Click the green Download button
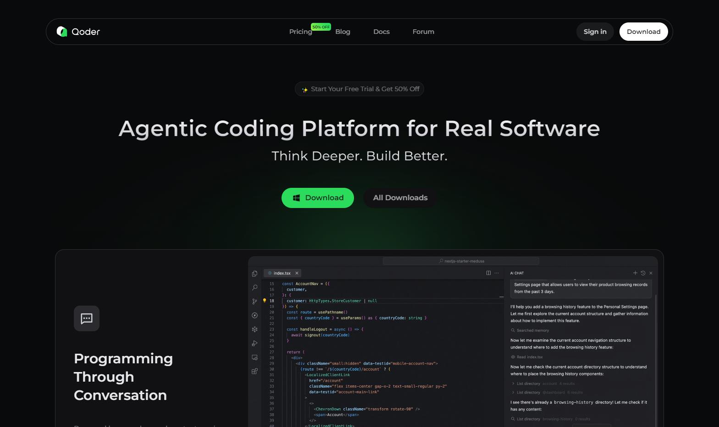 tap(317, 198)
